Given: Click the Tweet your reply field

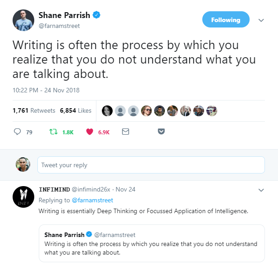Looking at the screenshot, I should [150, 165].
